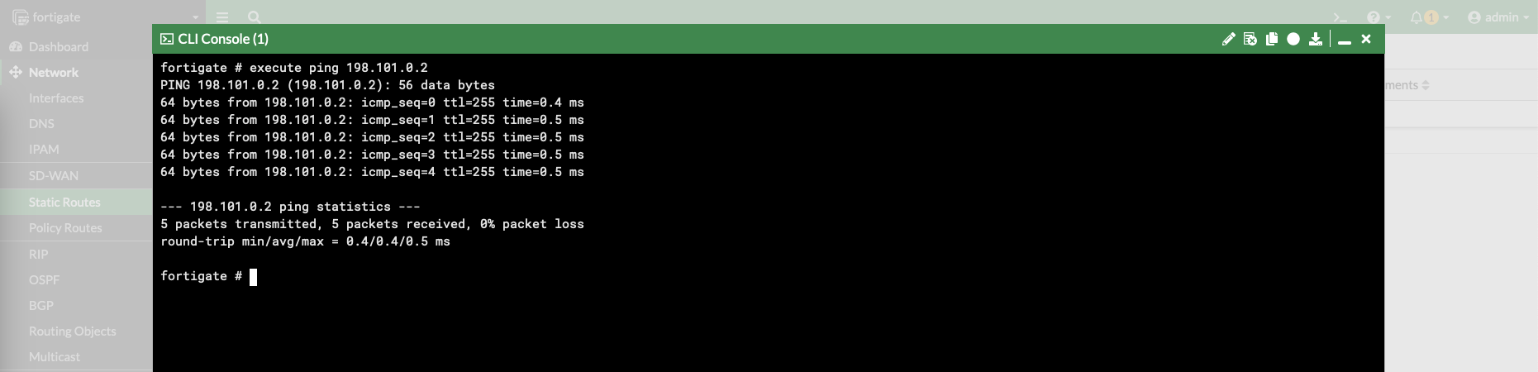The image size is (1538, 372).
Task: Start recording CLI commands with the circle icon
Action: click(1293, 39)
